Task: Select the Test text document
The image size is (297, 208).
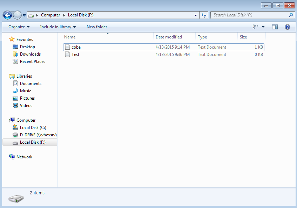Action: coord(75,54)
